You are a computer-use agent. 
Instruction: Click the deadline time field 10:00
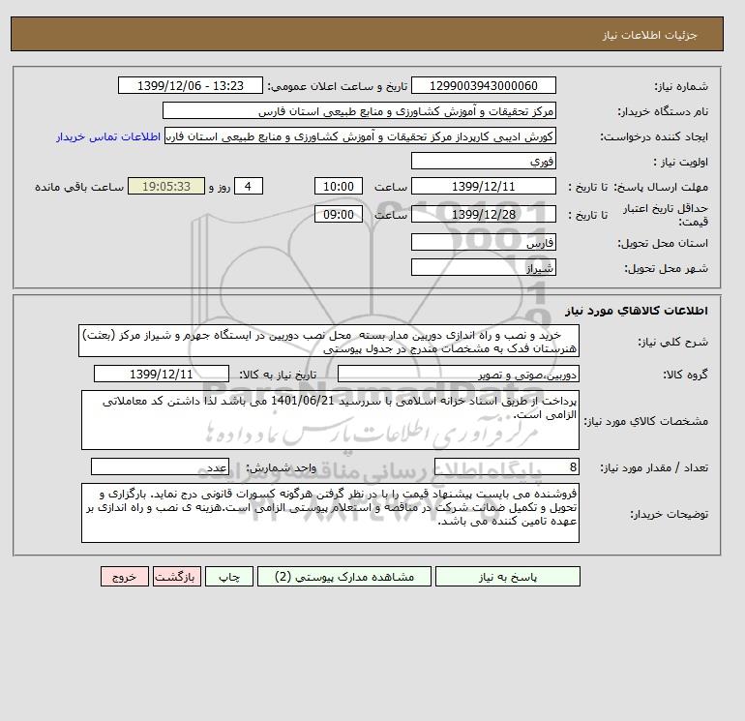coord(339,187)
